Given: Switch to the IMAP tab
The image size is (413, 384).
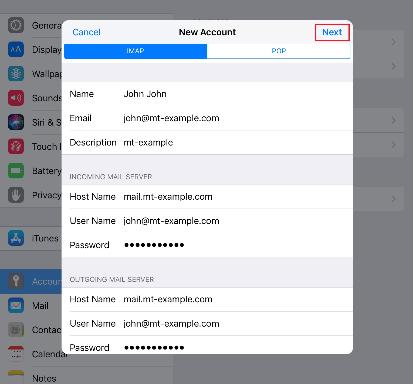Looking at the screenshot, I should [x=136, y=51].
